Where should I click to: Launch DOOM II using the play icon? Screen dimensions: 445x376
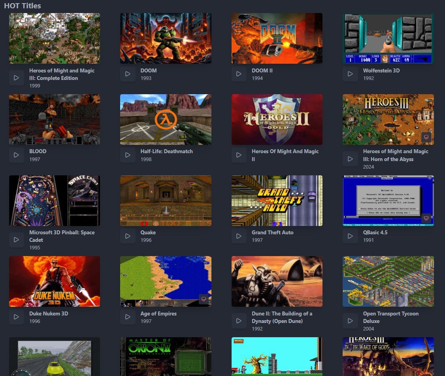239,74
